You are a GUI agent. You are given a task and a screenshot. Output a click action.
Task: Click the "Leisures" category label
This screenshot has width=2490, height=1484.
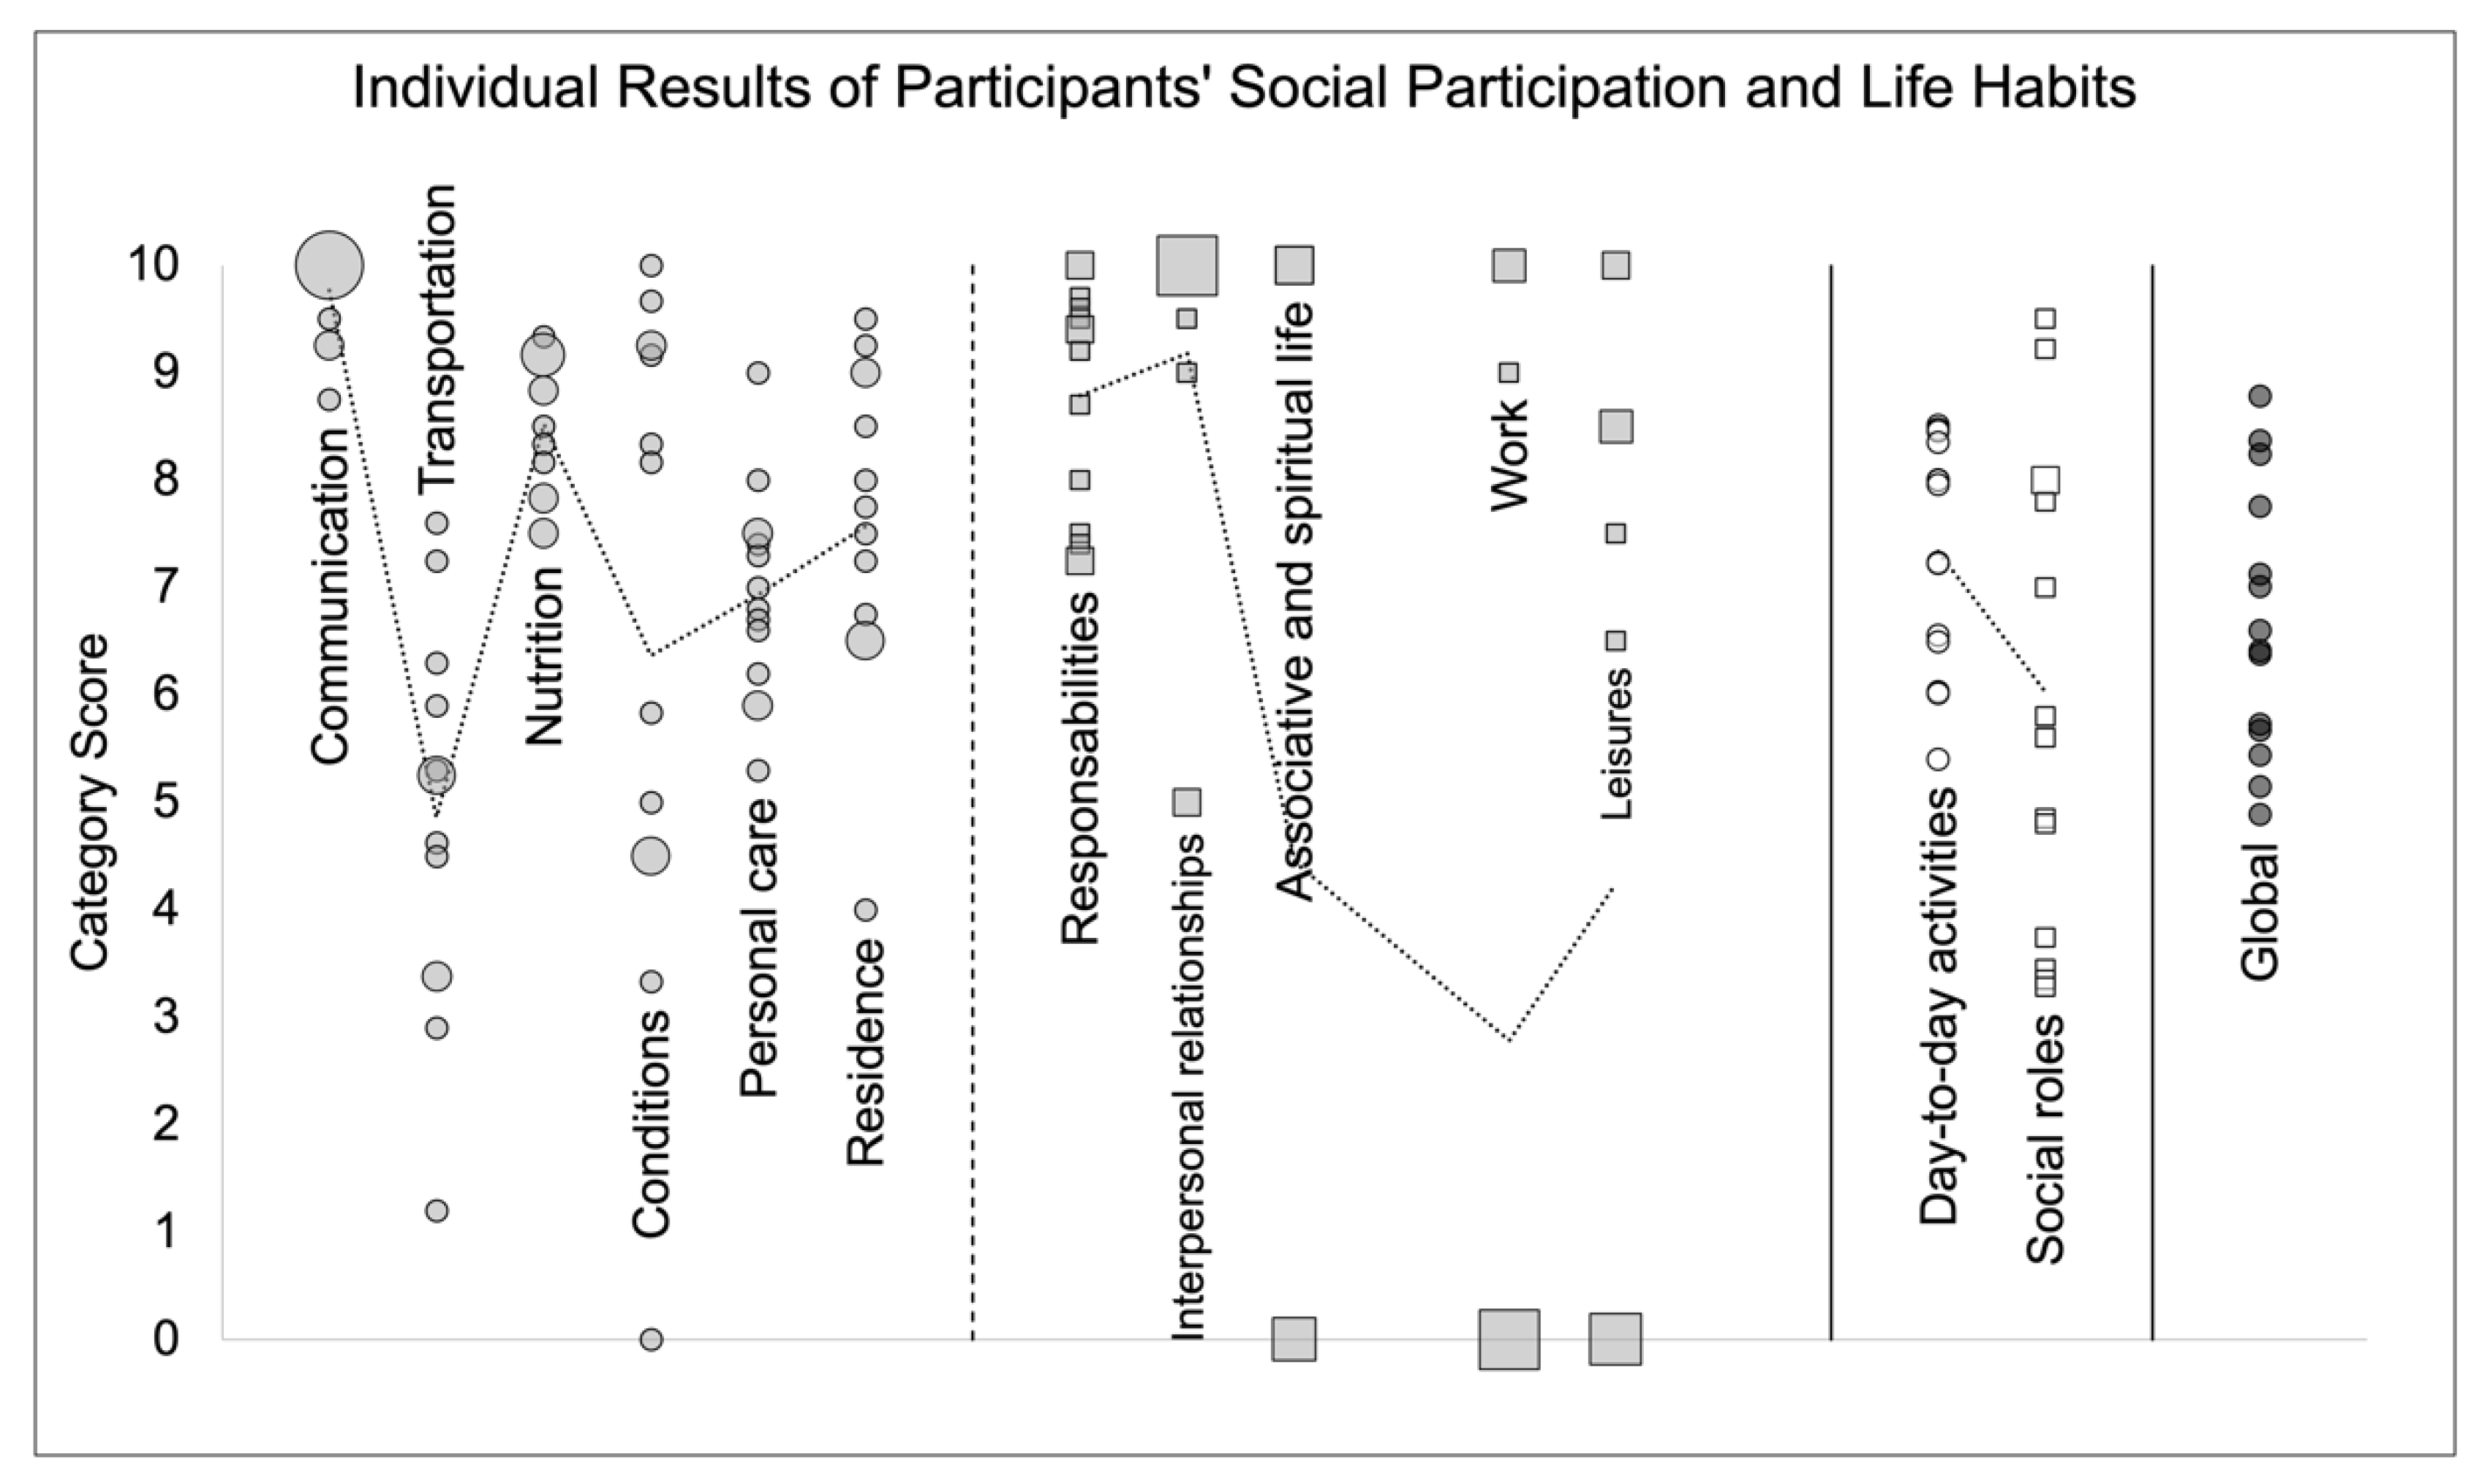tap(1616, 744)
